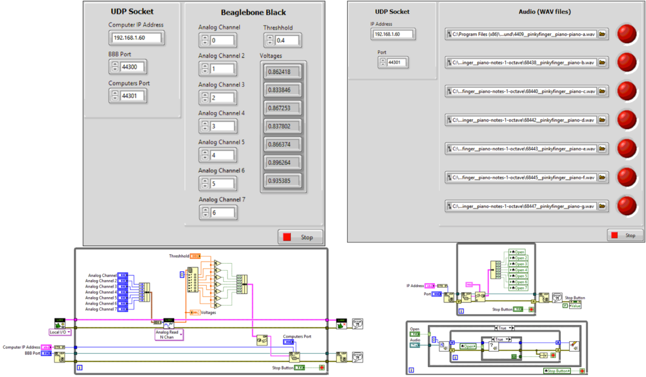Toggle the bottom red LED indicator
Screen dimensions: 646x377
pos(626,206)
